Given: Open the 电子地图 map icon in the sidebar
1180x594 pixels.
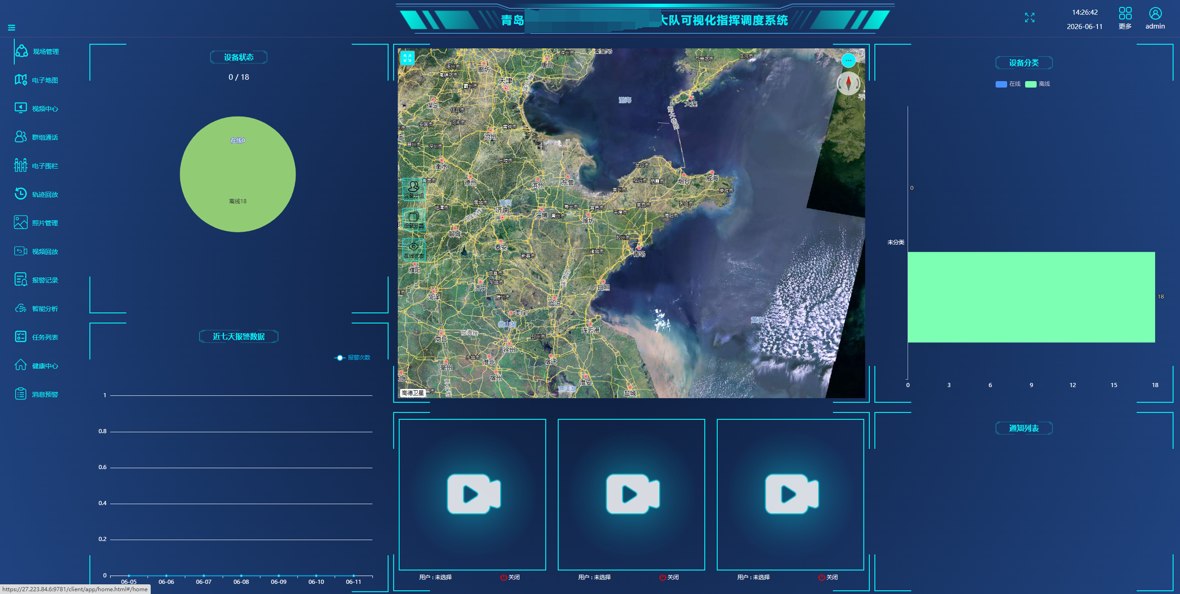Looking at the screenshot, I should [x=21, y=80].
